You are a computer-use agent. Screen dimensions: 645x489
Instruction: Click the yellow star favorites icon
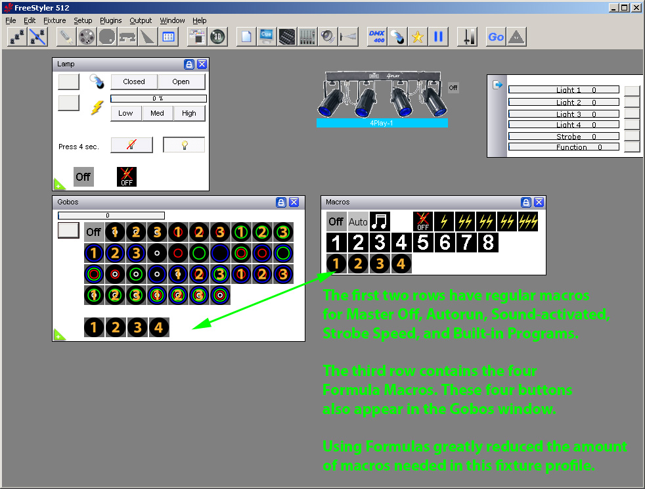(x=418, y=37)
